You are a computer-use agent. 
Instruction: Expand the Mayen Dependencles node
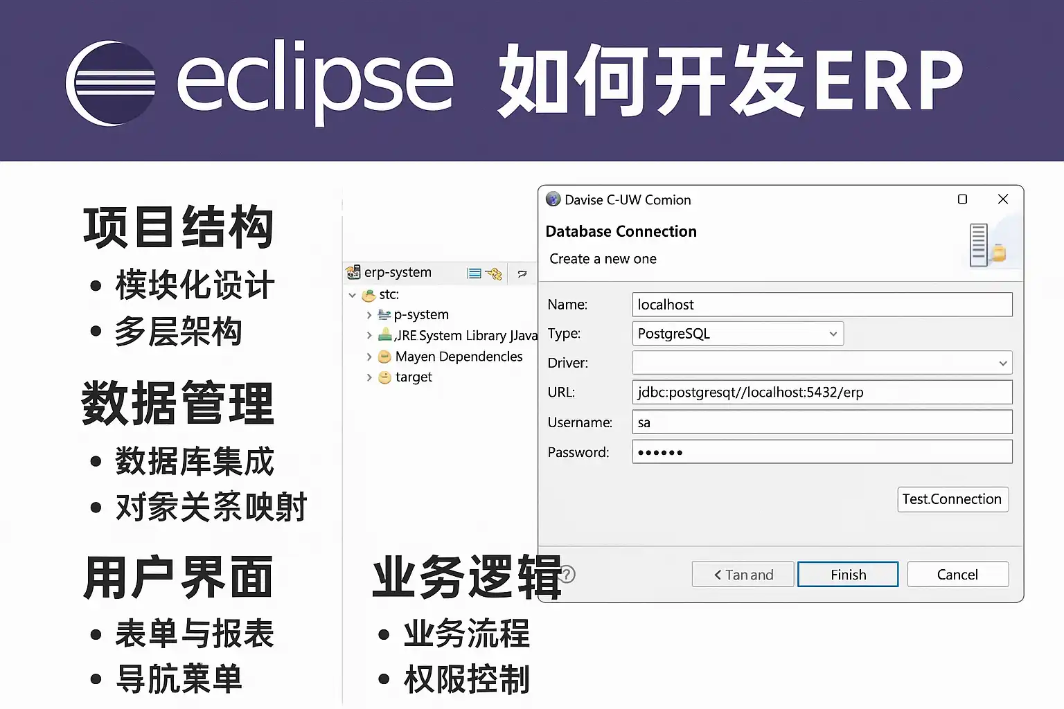(x=369, y=357)
